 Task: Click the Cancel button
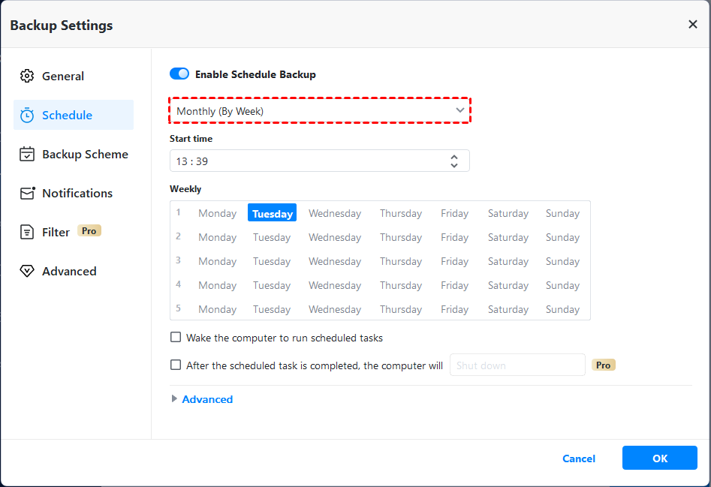pyautogui.click(x=579, y=458)
